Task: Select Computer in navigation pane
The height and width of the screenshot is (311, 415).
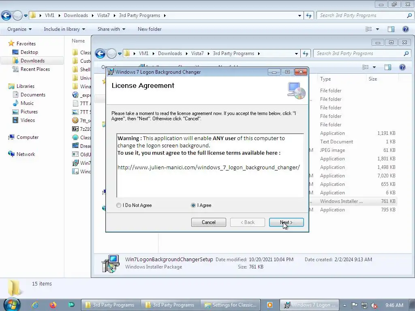Action: coord(28,137)
